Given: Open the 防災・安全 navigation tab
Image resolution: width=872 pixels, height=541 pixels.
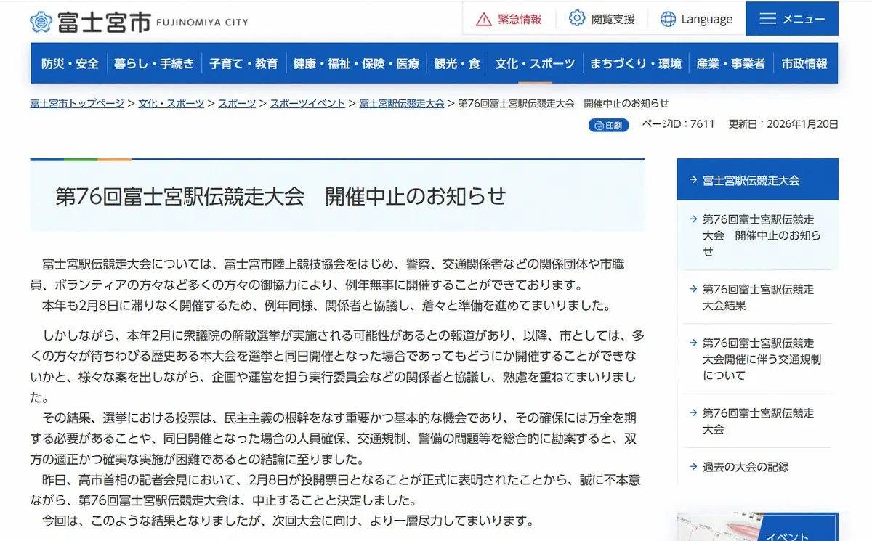Looking at the screenshot, I should coord(70,64).
